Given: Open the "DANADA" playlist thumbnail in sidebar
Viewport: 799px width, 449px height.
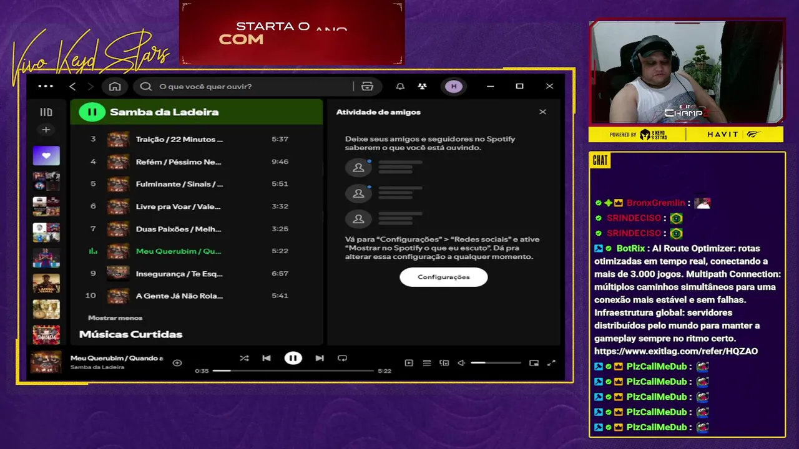Looking at the screenshot, I should 46,334.
